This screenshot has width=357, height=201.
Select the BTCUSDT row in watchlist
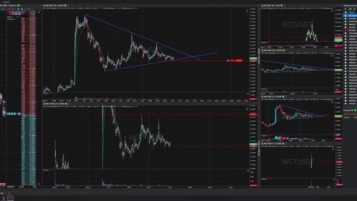(350, 30)
